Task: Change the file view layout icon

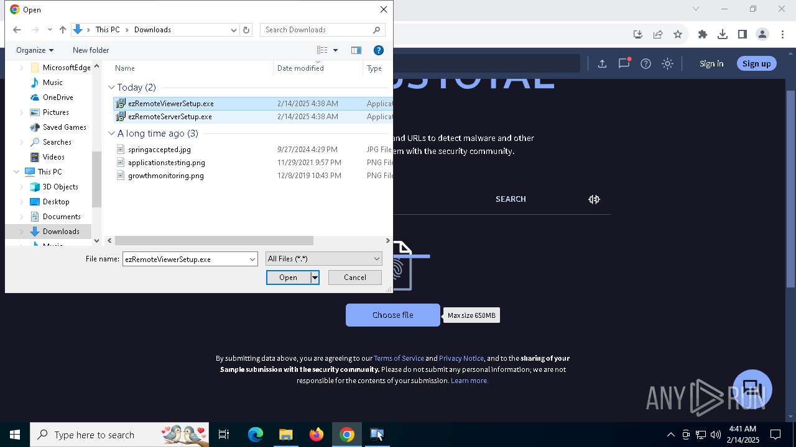Action: [x=322, y=50]
